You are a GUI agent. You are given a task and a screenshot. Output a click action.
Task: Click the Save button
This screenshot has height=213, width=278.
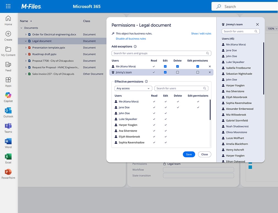[189, 154]
